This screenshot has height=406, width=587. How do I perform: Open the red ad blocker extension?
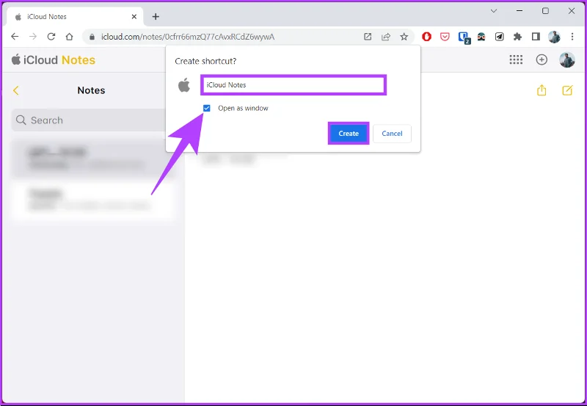(426, 36)
